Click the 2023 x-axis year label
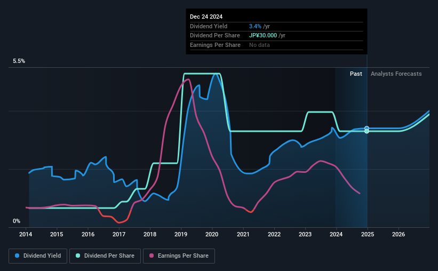Image resolution: width=438 pixels, height=271 pixels. [x=305, y=234]
